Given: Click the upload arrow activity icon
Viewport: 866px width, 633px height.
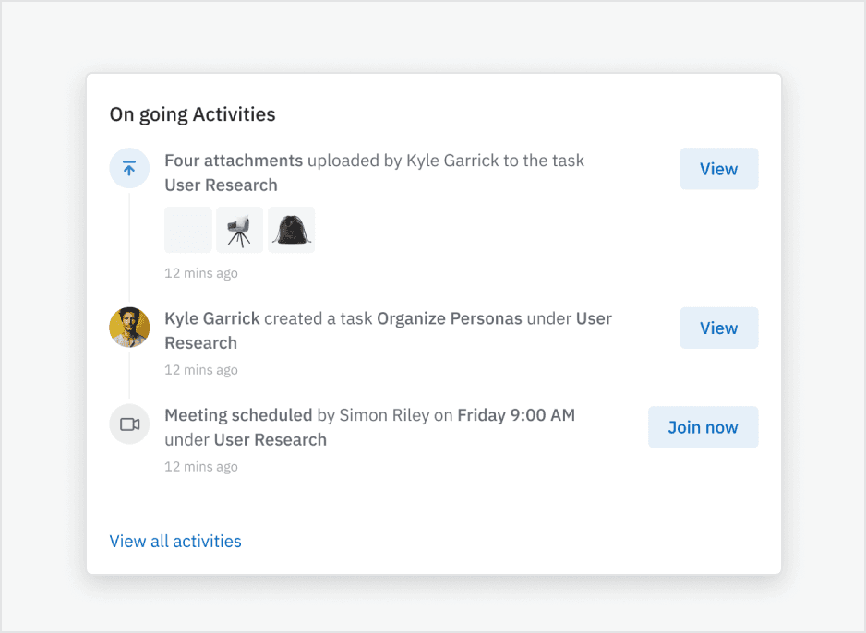Looking at the screenshot, I should tap(129, 169).
